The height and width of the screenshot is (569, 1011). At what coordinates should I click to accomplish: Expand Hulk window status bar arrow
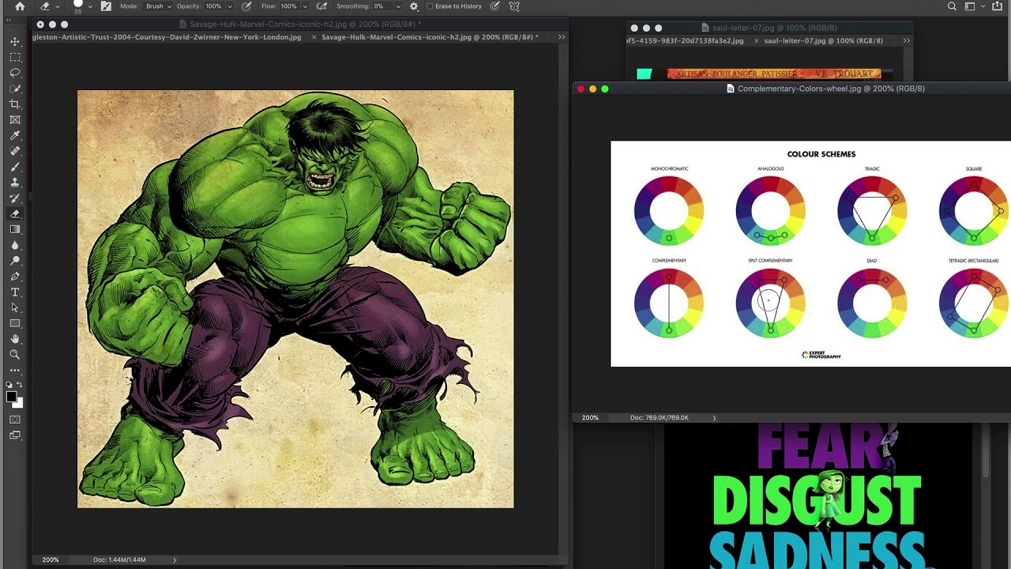[x=175, y=560]
